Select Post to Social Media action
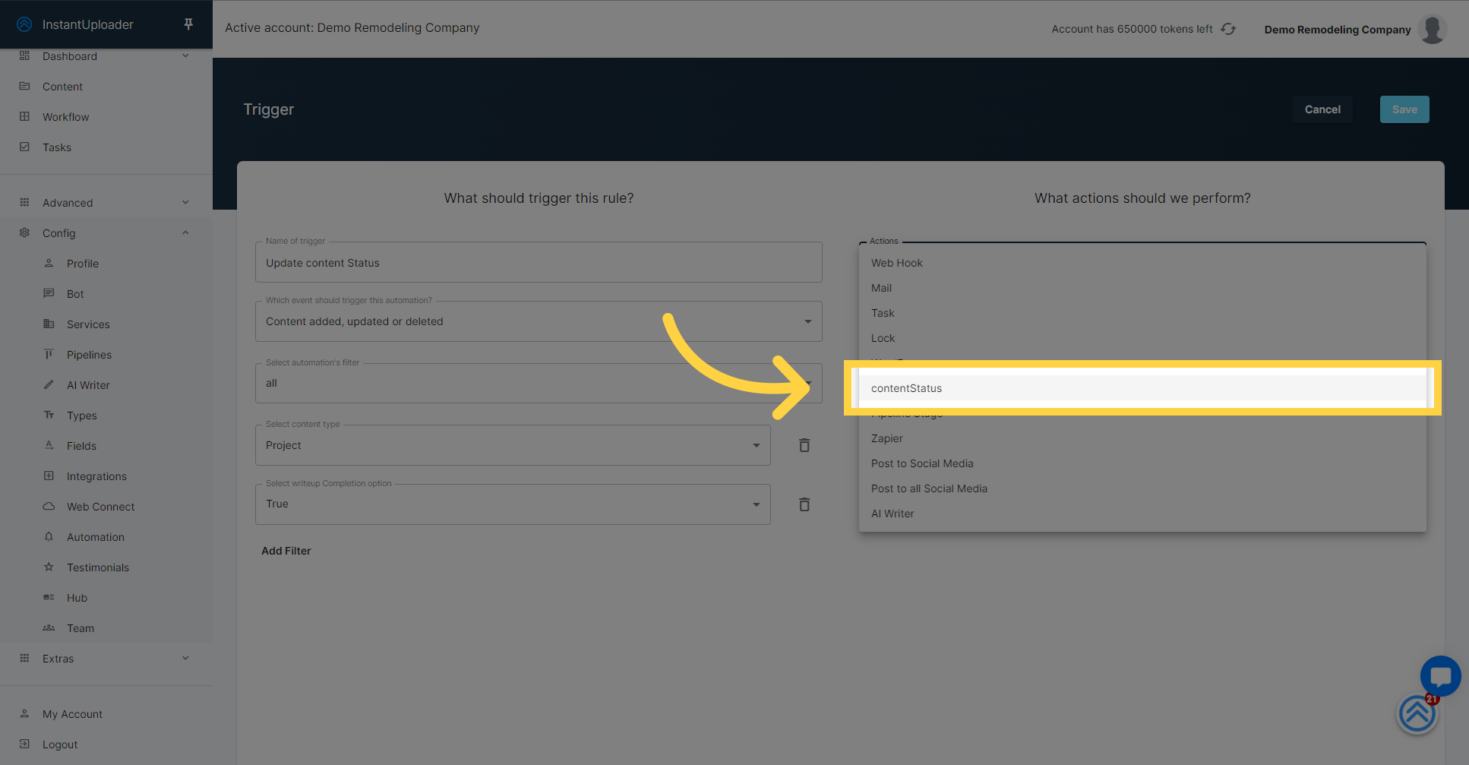The image size is (1469, 765). tap(1142, 463)
